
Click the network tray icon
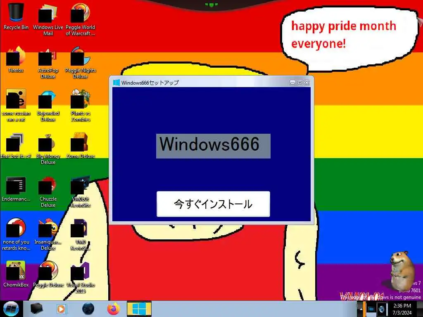point(371,309)
